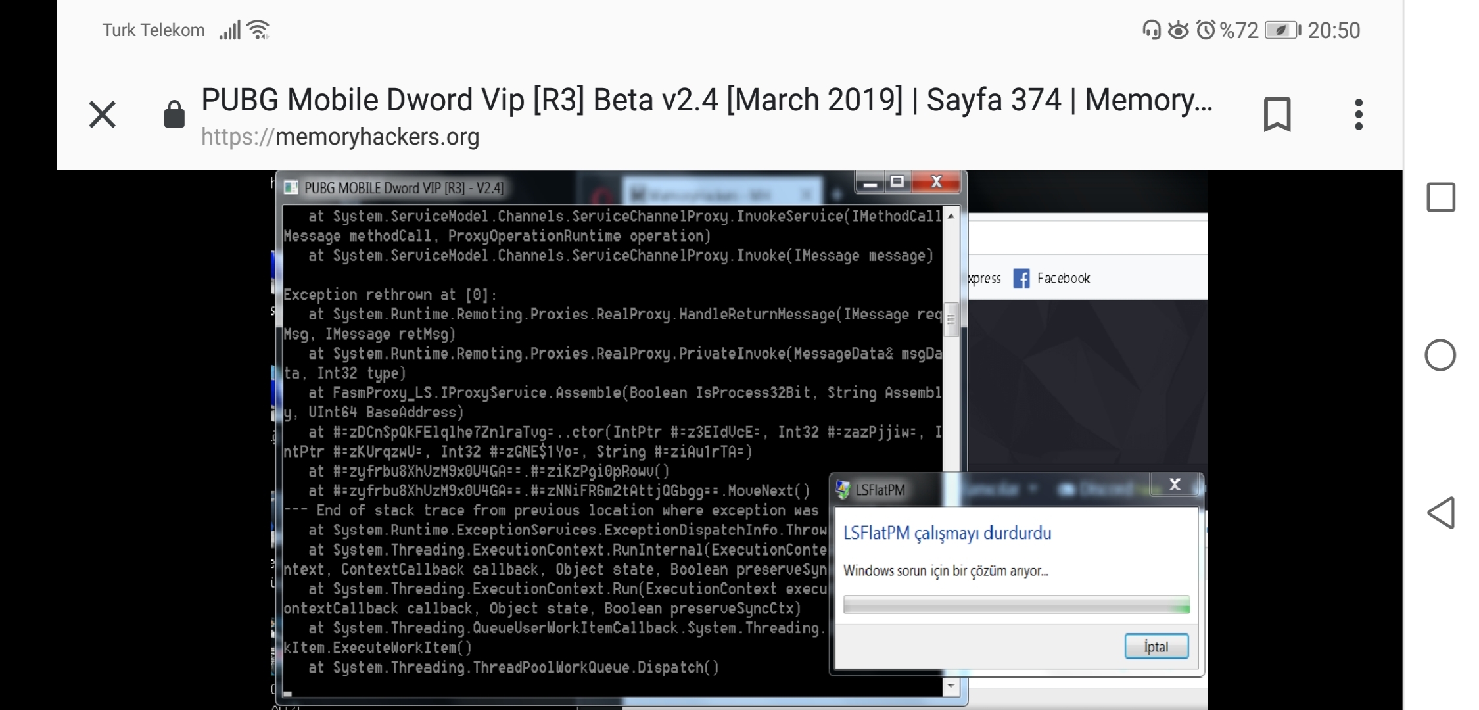Click 'Windows sorun için bir çözüm arıyor...' text
This screenshot has width=1479, height=710.
pos(945,571)
